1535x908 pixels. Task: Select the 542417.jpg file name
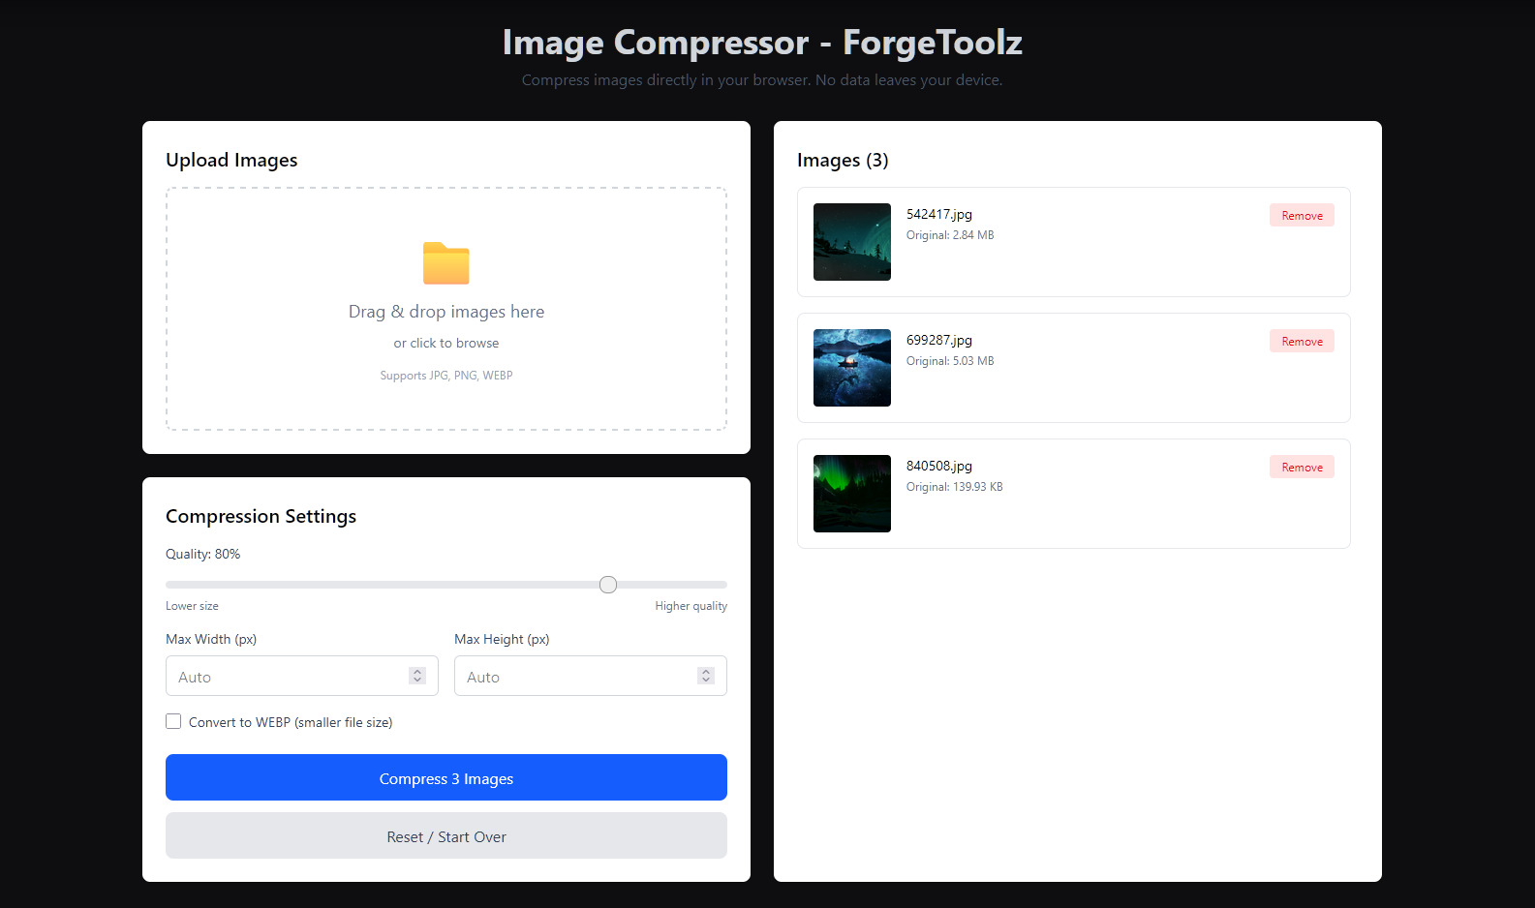click(939, 214)
